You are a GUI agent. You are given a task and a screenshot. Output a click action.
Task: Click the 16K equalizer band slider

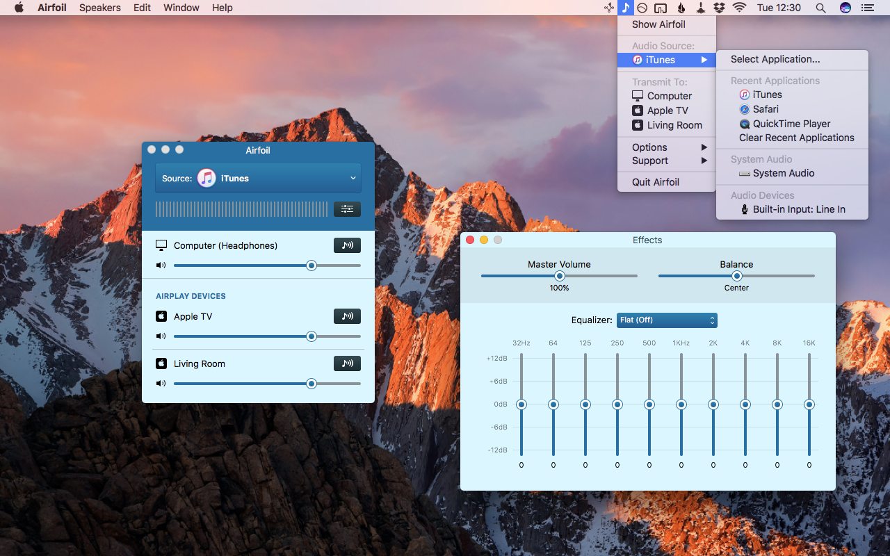[x=809, y=404]
